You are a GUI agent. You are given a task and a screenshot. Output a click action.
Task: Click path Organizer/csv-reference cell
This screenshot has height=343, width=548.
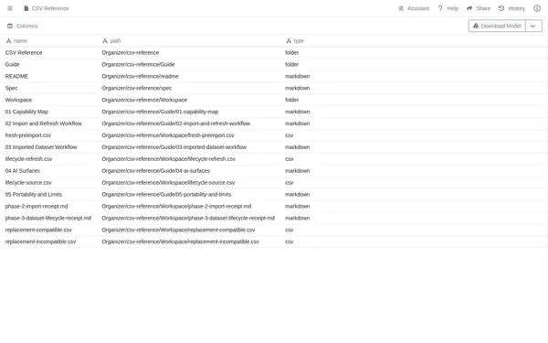click(131, 52)
